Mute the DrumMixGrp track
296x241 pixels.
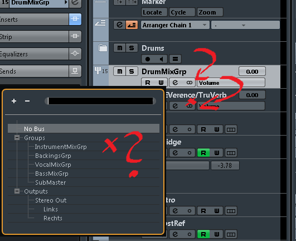click(x=119, y=71)
